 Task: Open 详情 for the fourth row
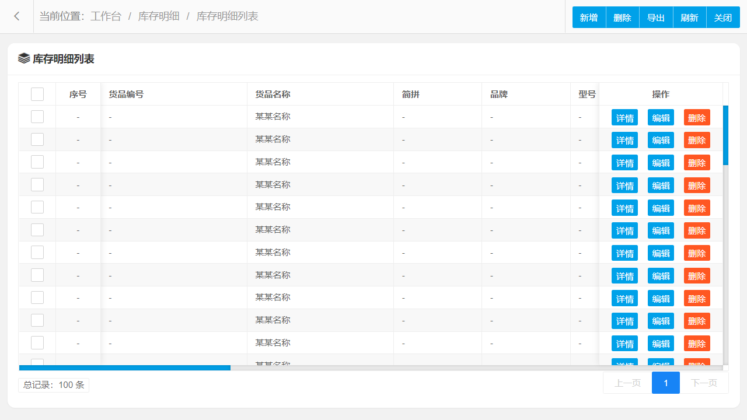point(624,185)
